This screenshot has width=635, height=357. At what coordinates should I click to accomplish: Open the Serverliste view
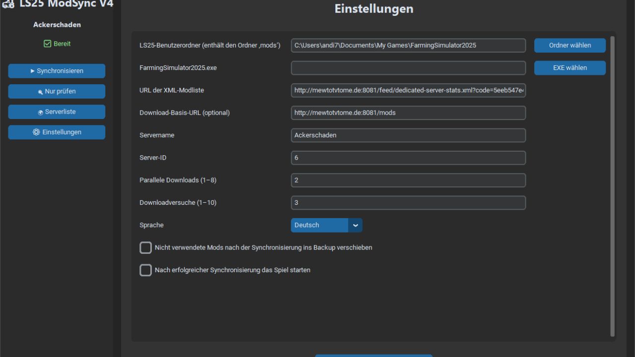[x=57, y=112]
